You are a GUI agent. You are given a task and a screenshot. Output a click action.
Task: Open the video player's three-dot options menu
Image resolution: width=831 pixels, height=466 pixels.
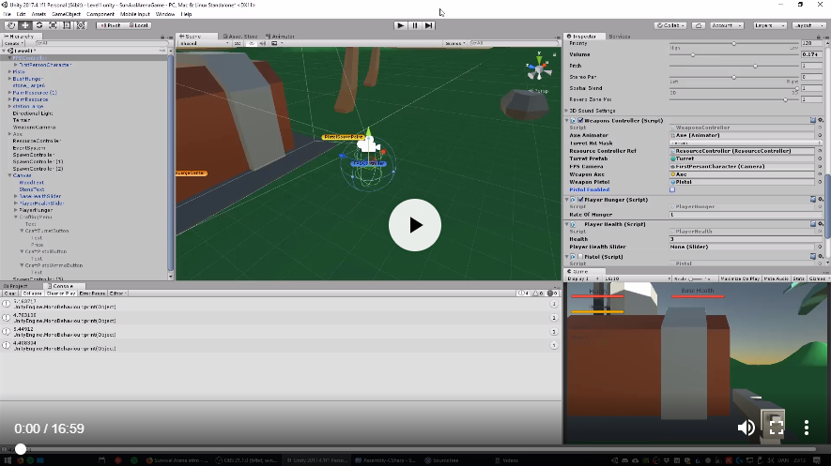coord(807,428)
